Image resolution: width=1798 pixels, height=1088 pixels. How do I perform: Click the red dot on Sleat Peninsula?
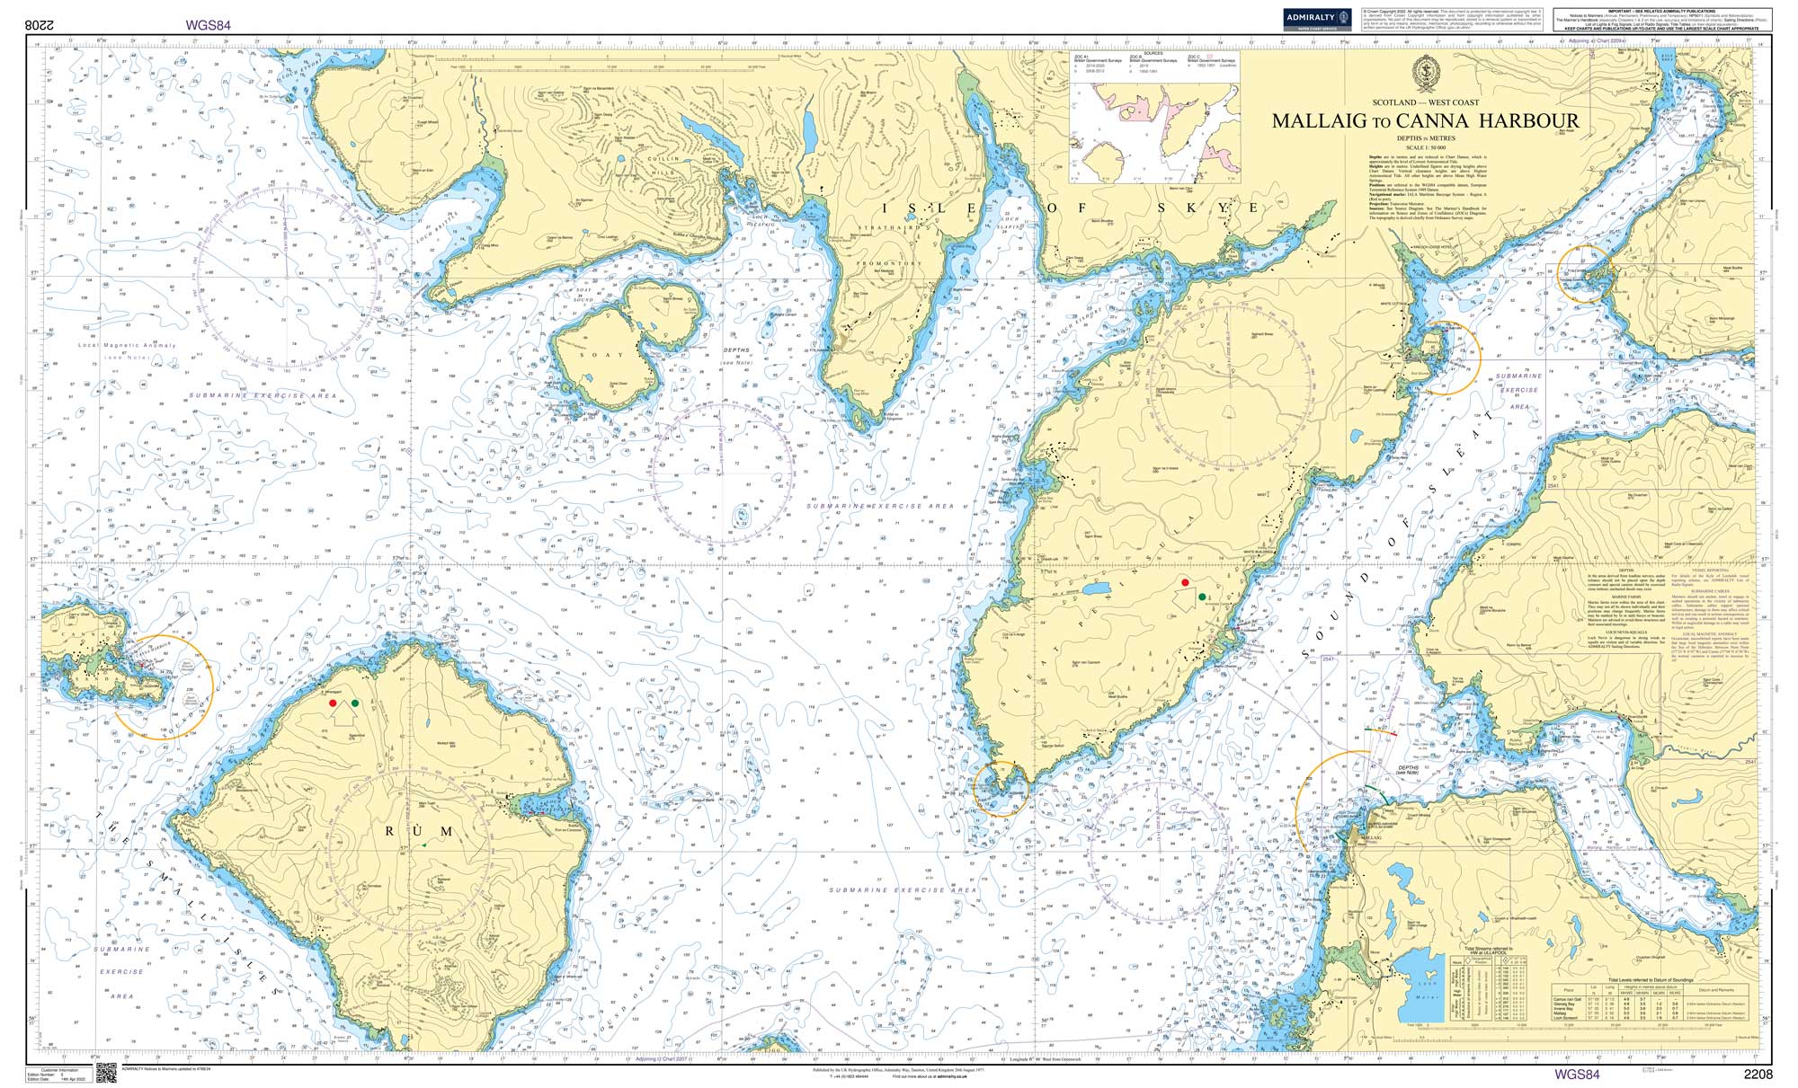[x=1186, y=583]
